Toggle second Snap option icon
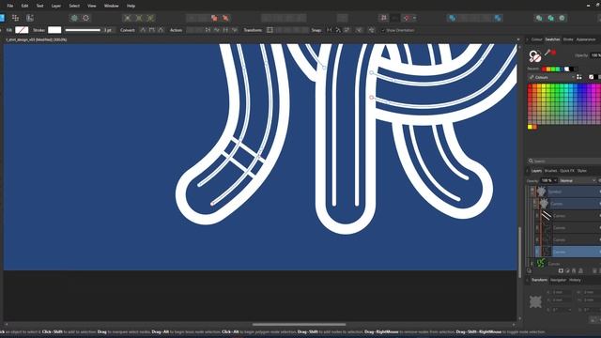Screen dimensions: 601x338 click(x=338, y=30)
